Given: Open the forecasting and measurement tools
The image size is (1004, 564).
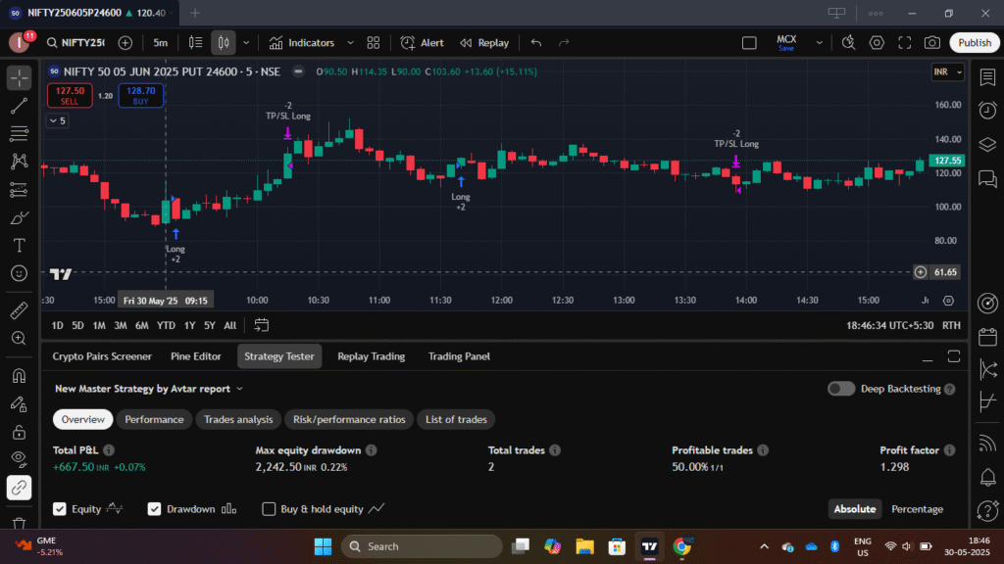Looking at the screenshot, I should pos(20,190).
